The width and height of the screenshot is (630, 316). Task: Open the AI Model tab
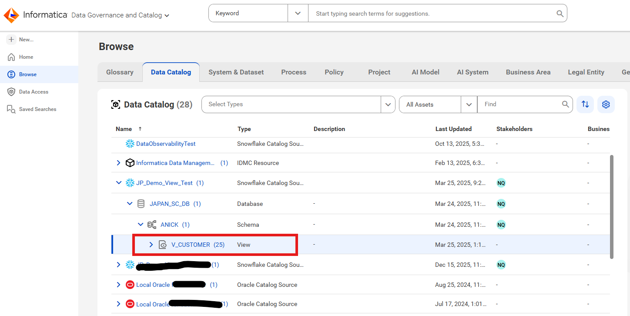pos(426,72)
